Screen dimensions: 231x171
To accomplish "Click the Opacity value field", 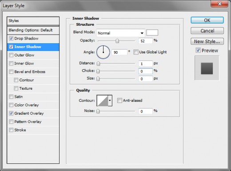I will coord(145,41).
